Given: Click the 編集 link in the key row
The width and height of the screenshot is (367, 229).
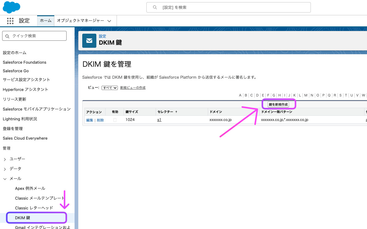Looking at the screenshot, I should [90, 120].
